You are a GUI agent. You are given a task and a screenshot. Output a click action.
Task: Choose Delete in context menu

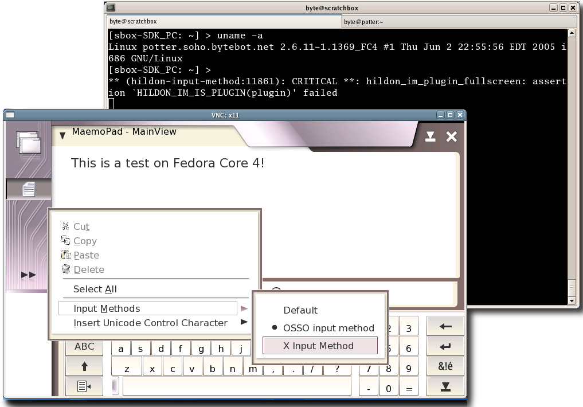pos(88,269)
